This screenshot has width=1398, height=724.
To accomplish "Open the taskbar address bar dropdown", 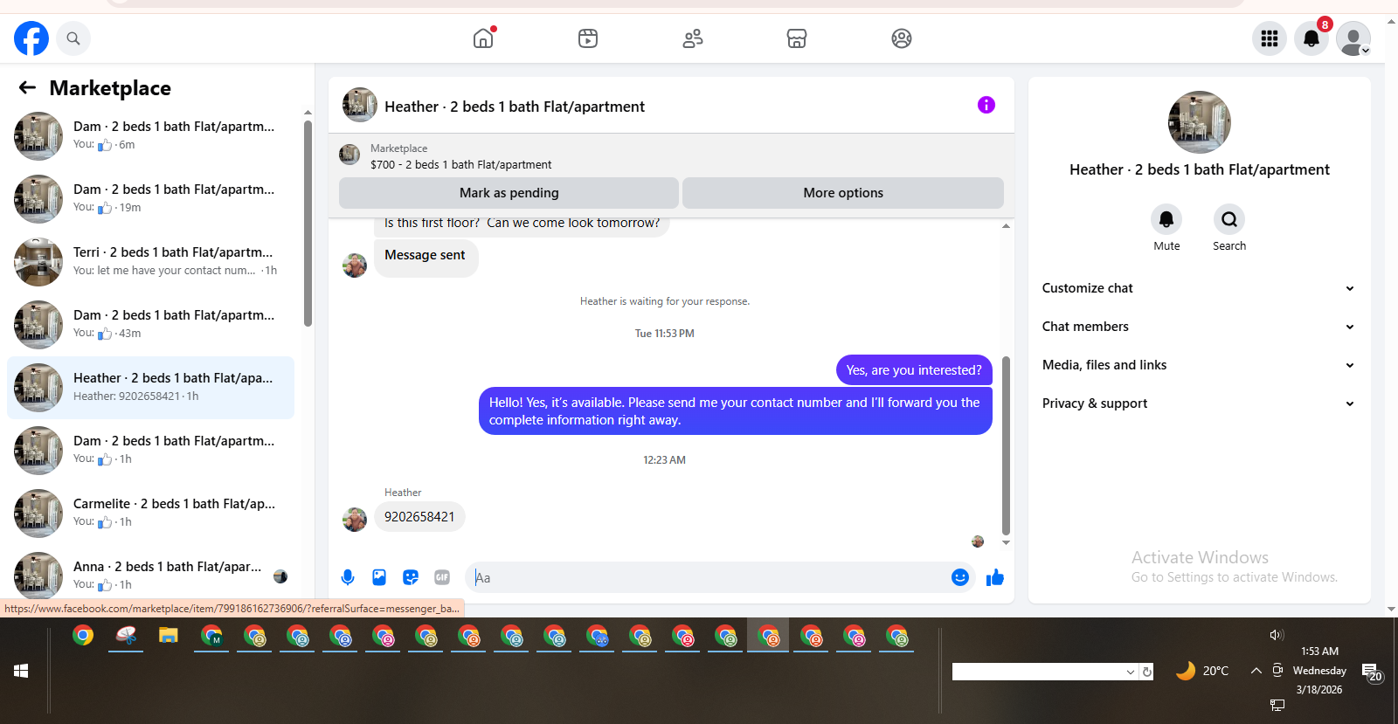I will pyautogui.click(x=1131, y=672).
